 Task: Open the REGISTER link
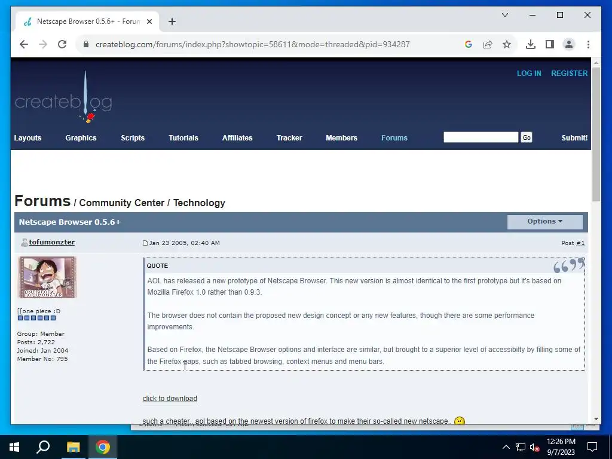click(x=569, y=74)
